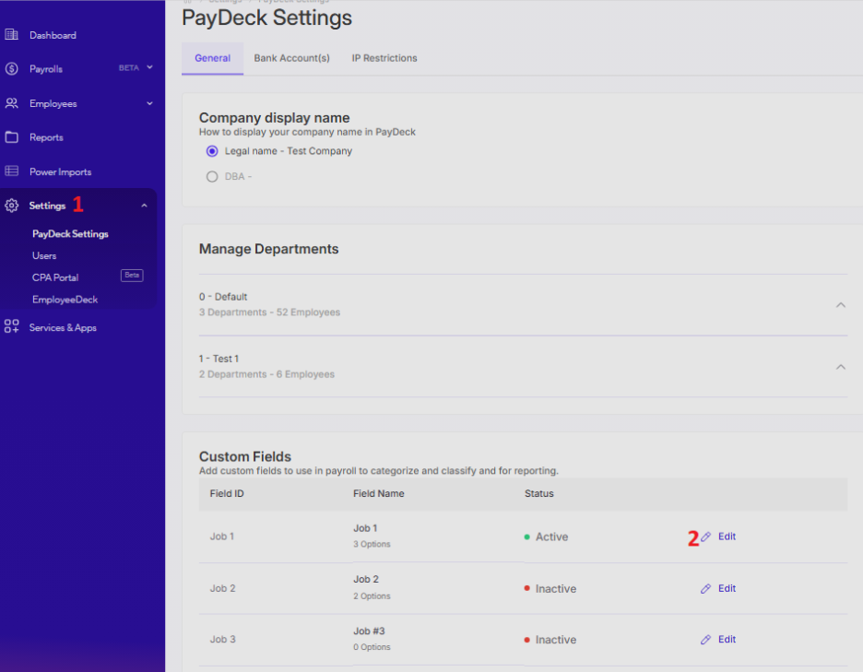Click the Dashboard grid icon
Image resolution: width=863 pixels, height=672 pixels.
[12, 35]
